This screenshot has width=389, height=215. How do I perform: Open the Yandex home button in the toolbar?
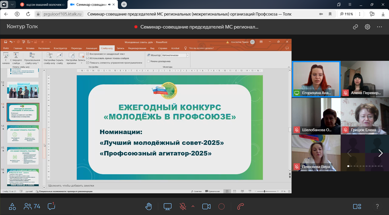tap(17, 14)
